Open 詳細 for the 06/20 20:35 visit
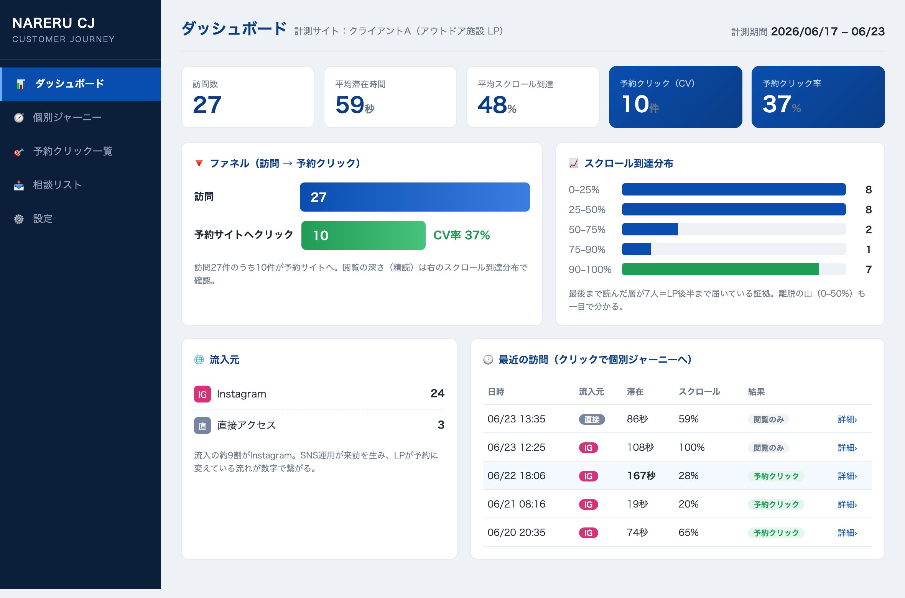The height and width of the screenshot is (598, 905). 847,533
